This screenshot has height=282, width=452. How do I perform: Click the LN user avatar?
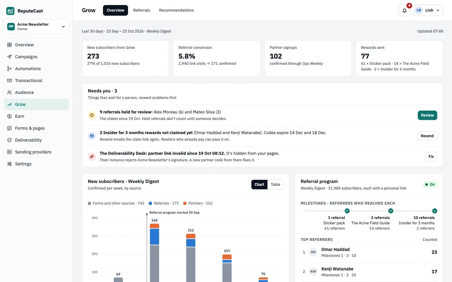[419, 10]
